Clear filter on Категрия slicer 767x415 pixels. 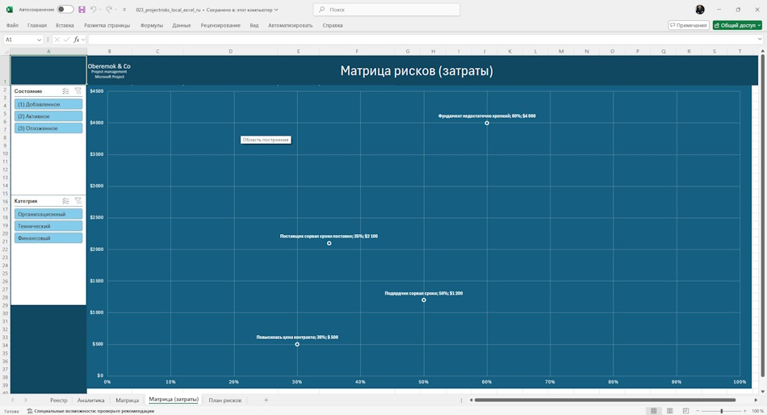click(78, 201)
